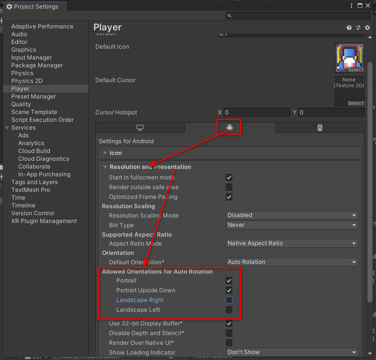
Task: Click the search magnifier icon
Action: (229, 16)
